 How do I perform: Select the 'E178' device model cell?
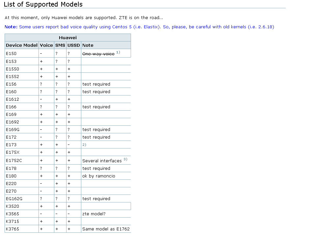(22, 168)
